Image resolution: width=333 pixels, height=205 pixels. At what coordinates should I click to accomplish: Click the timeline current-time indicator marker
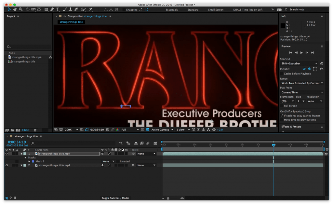pyautogui.click(x=273, y=145)
